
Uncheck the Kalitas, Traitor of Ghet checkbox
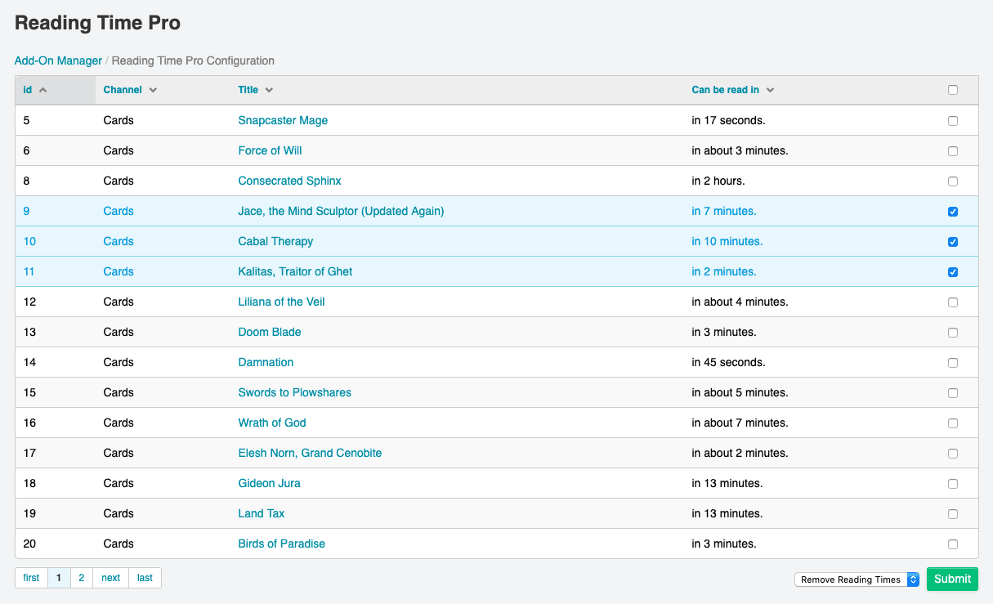point(953,272)
